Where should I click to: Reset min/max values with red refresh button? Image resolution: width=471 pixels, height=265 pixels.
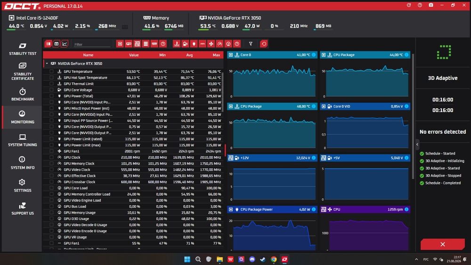pyautogui.click(x=264, y=44)
